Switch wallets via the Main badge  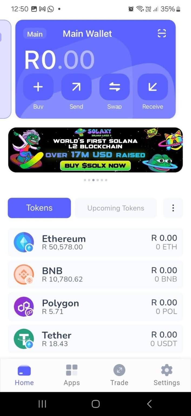tap(35, 34)
